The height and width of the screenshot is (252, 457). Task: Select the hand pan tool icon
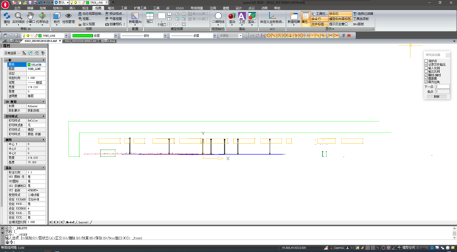(x=30, y=16)
